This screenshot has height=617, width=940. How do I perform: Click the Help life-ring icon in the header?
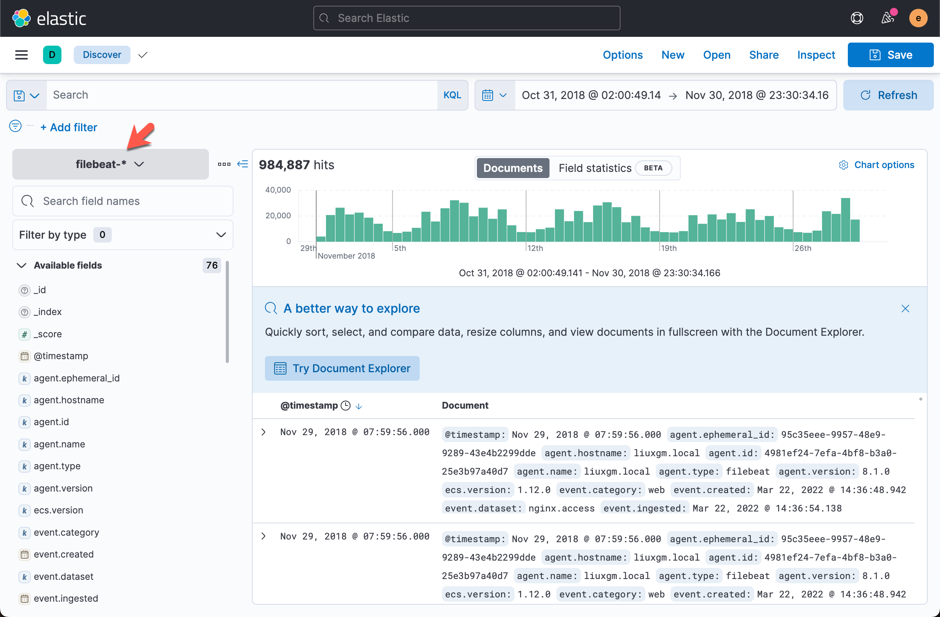(x=857, y=18)
